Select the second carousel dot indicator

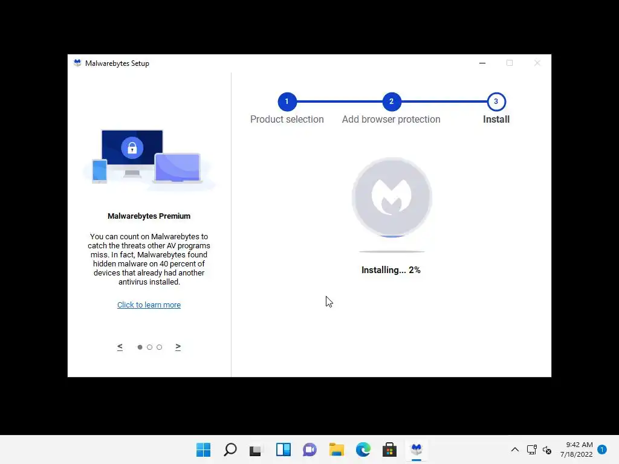150,347
